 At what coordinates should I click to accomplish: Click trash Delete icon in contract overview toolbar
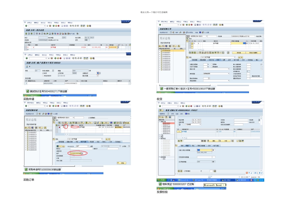[37, 34]
